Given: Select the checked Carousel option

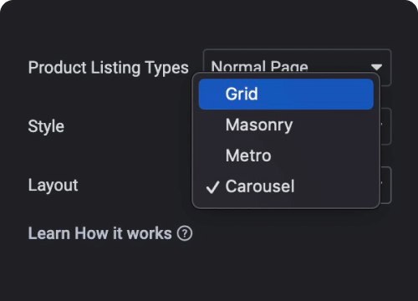Looking at the screenshot, I should pyautogui.click(x=286, y=186).
